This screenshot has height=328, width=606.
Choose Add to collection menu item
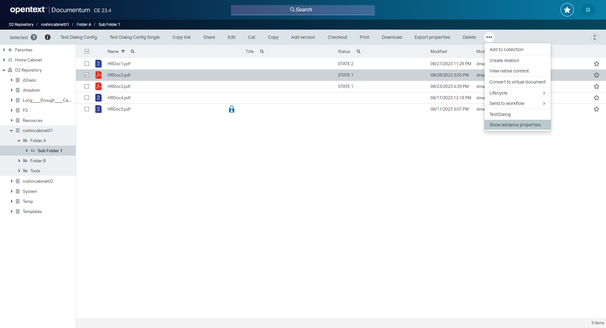click(x=518, y=49)
